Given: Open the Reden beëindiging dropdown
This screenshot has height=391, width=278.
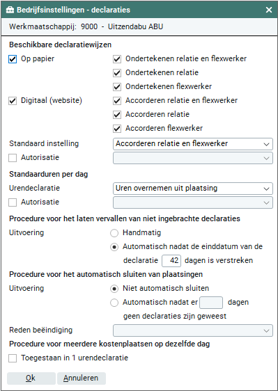Looking at the screenshot, I should [193, 330].
